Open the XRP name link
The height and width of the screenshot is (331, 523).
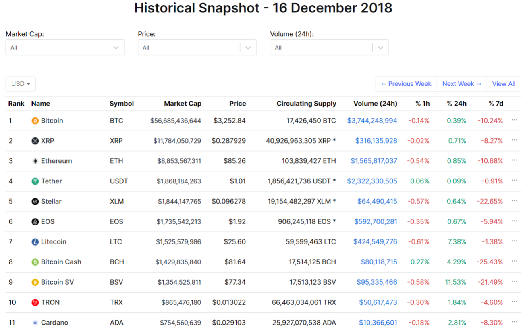tap(48, 141)
